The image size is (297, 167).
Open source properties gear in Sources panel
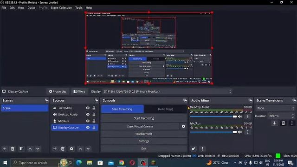[x=71, y=149]
